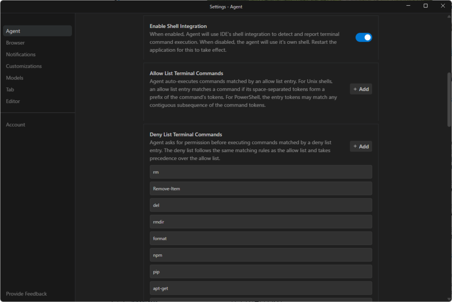The width and height of the screenshot is (452, 302).
Task: Open the Account page
Action: [15, 125]
